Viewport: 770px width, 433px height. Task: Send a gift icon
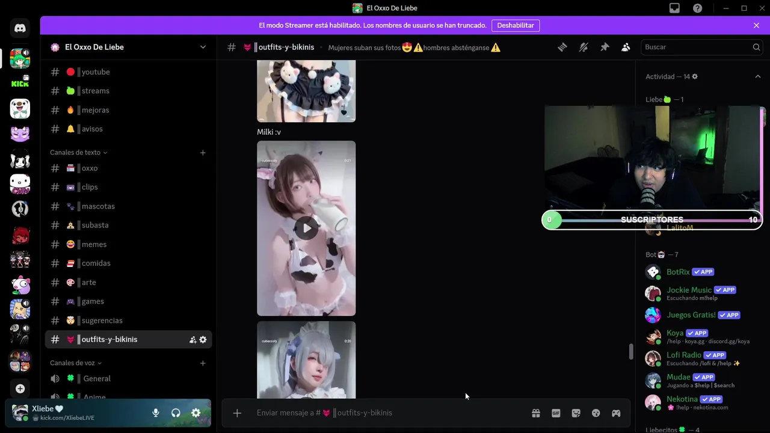coord(535,413)
